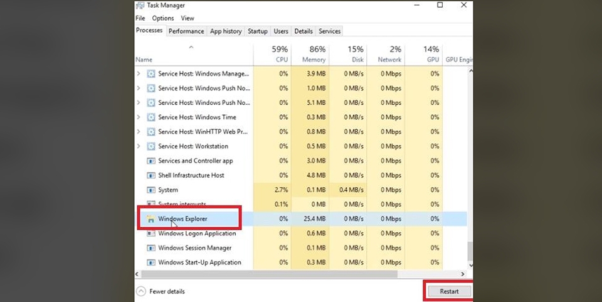Switch to the Services tab
The height and width of the screenshot is (302, 602).
[329, 31]
